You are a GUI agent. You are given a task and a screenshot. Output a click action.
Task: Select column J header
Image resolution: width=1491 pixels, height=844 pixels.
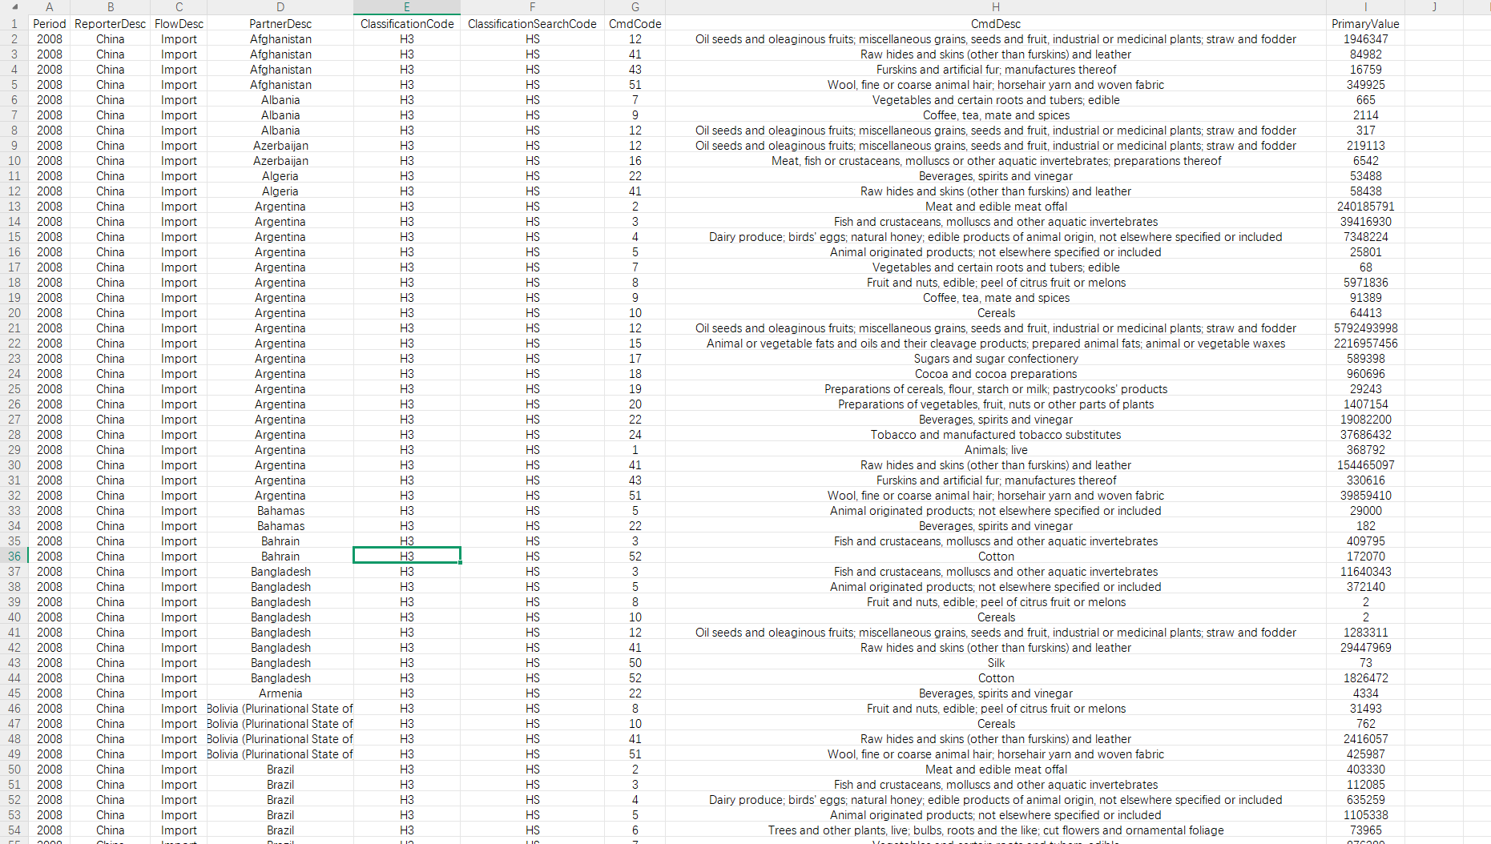pos(1434,7)
